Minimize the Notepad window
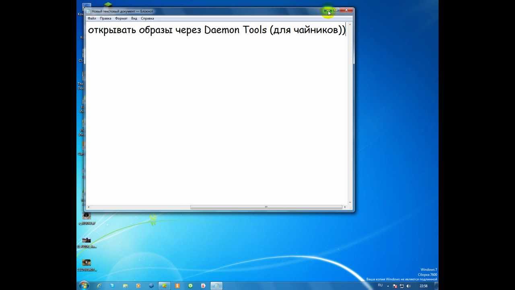This screenshot has width=515, height=290. click(x=328, y=10)
